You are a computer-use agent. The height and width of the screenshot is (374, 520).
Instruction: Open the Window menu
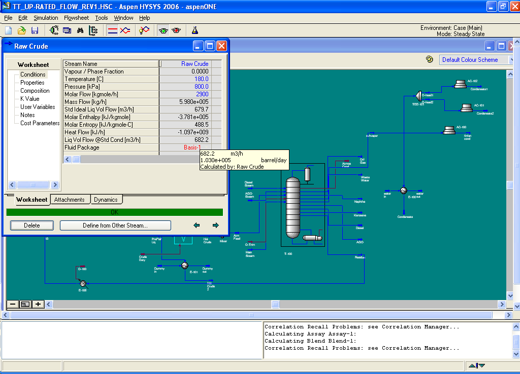pos(124,18)
